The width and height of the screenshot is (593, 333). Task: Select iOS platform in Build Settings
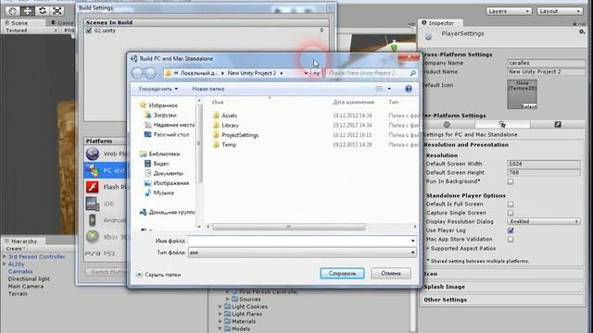[x=106, y=203]
